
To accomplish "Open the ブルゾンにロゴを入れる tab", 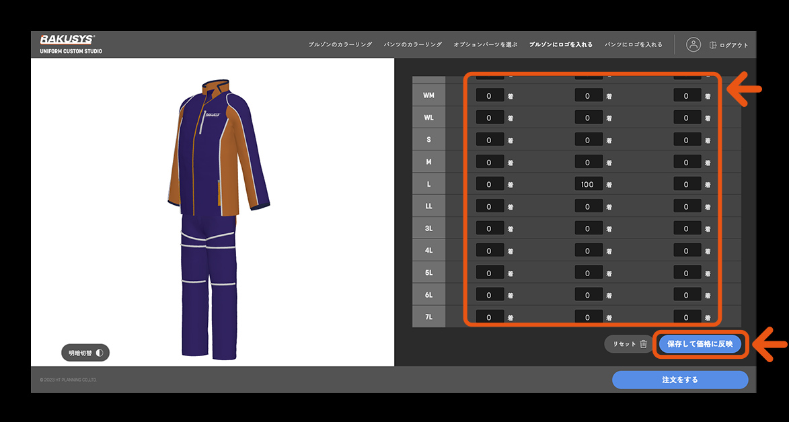I will point(560,44).
